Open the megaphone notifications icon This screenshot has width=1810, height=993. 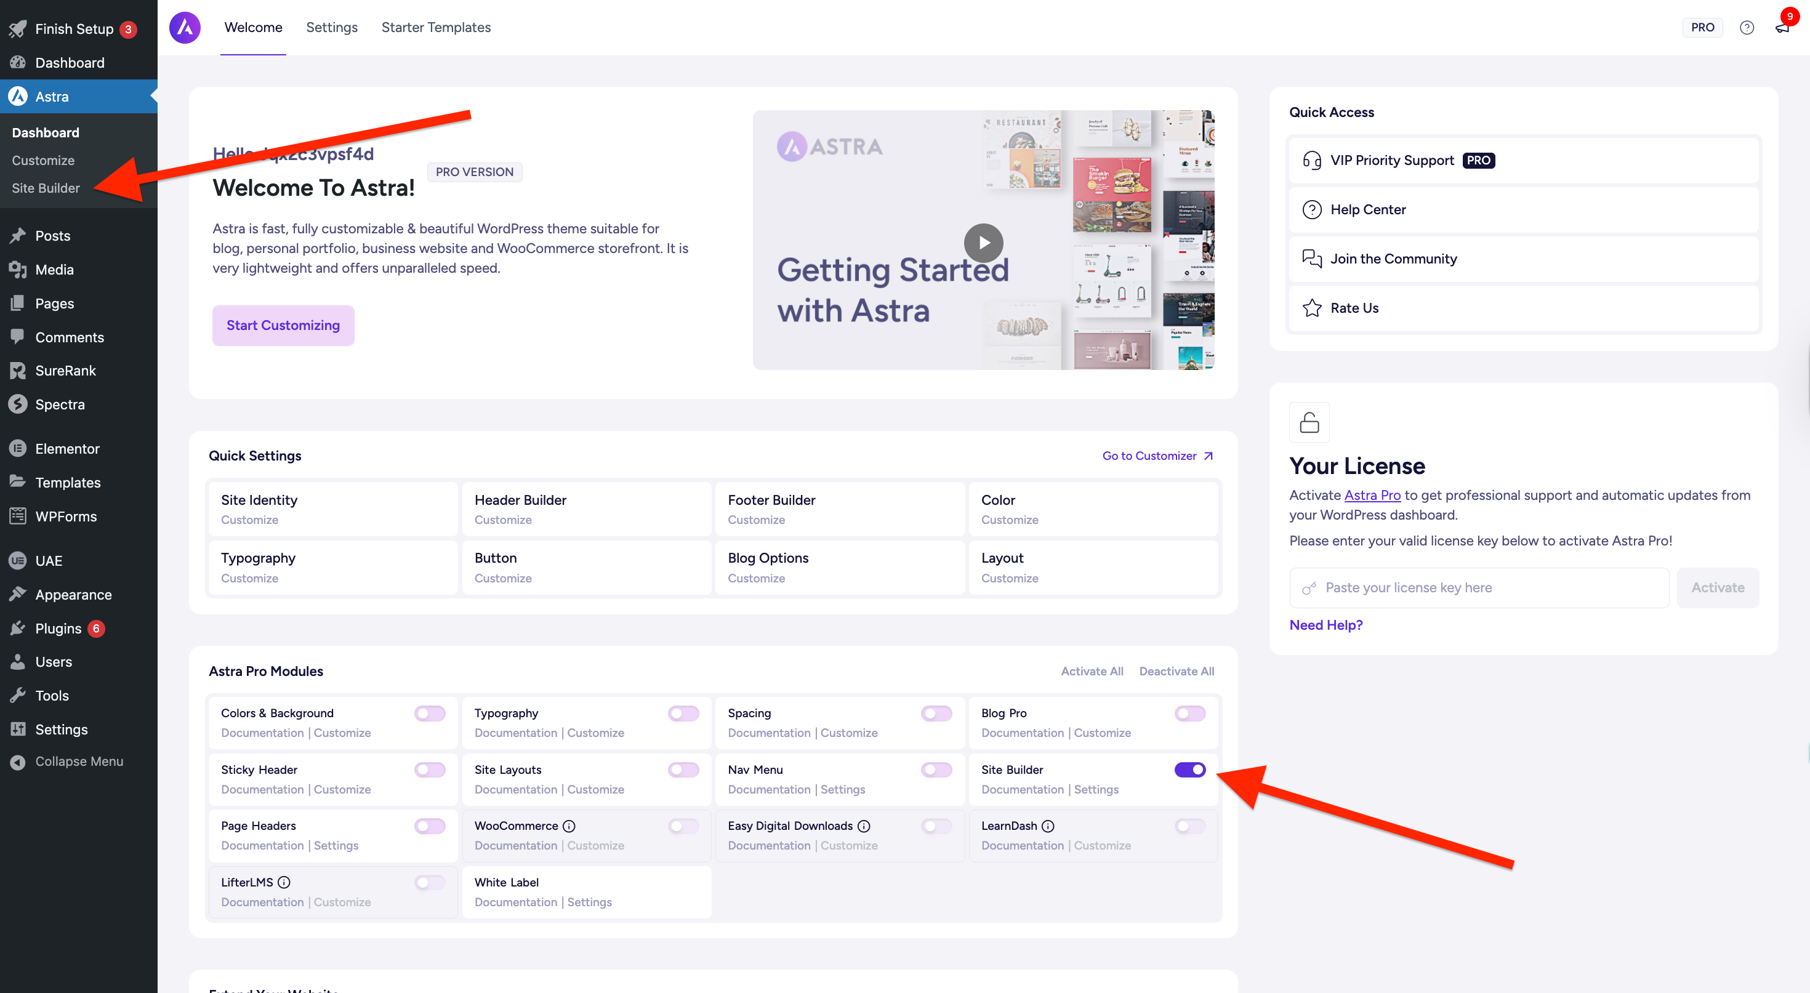pyautogui.click(x=1782, y=28)
